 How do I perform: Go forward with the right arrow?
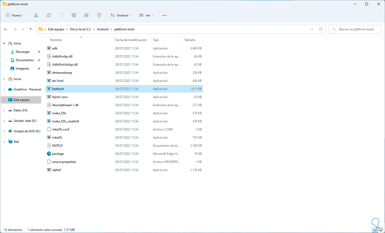15,29
